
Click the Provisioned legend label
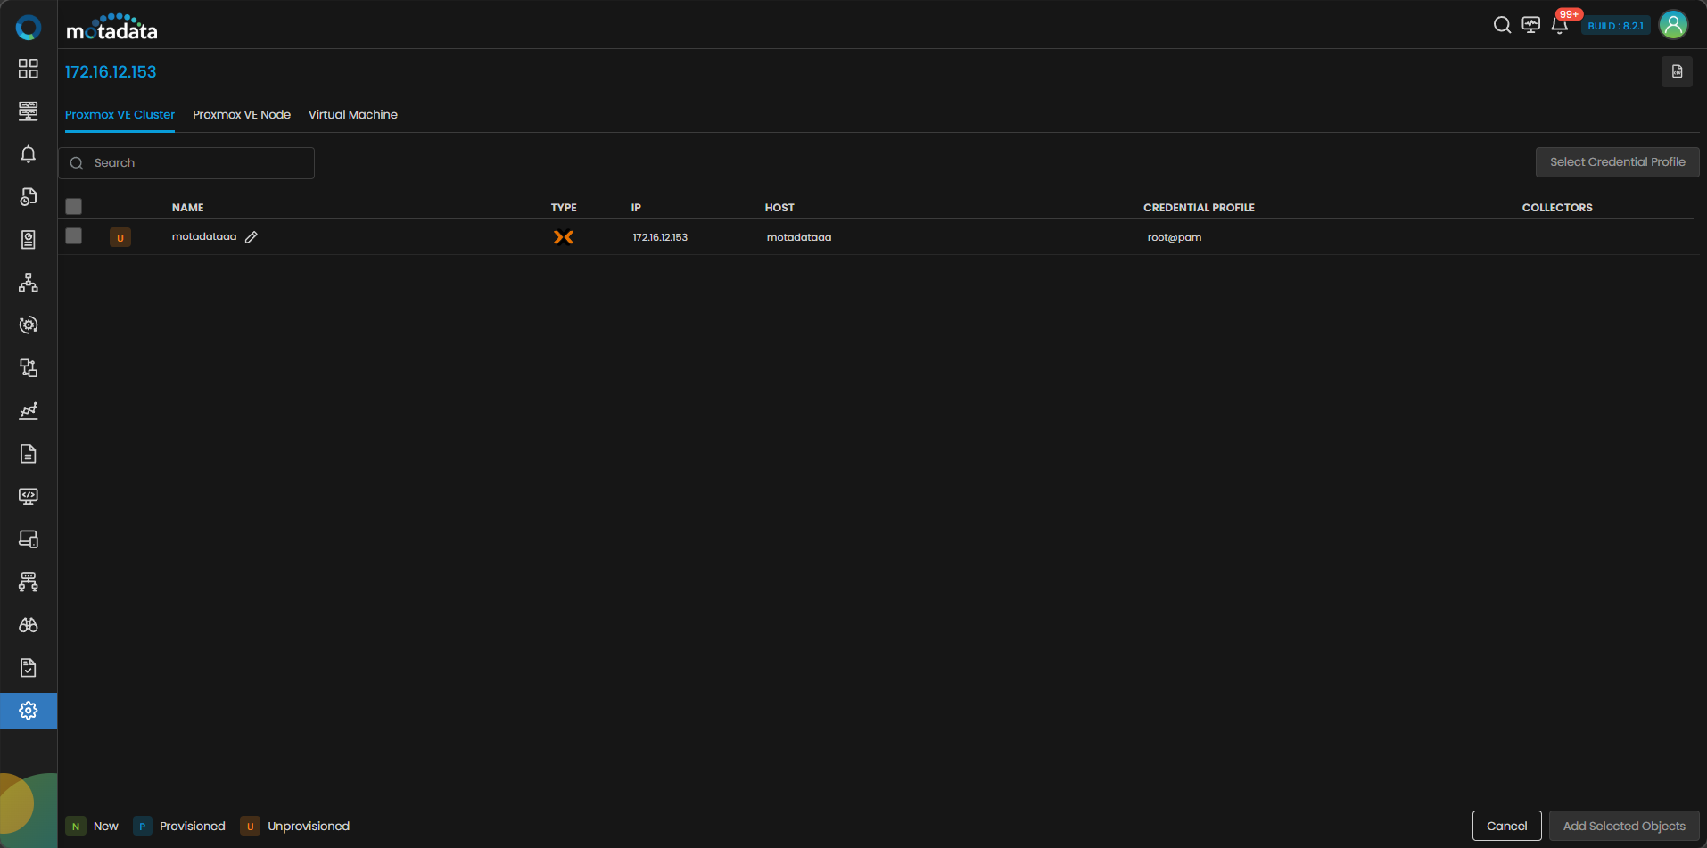[x=193, y=827]
